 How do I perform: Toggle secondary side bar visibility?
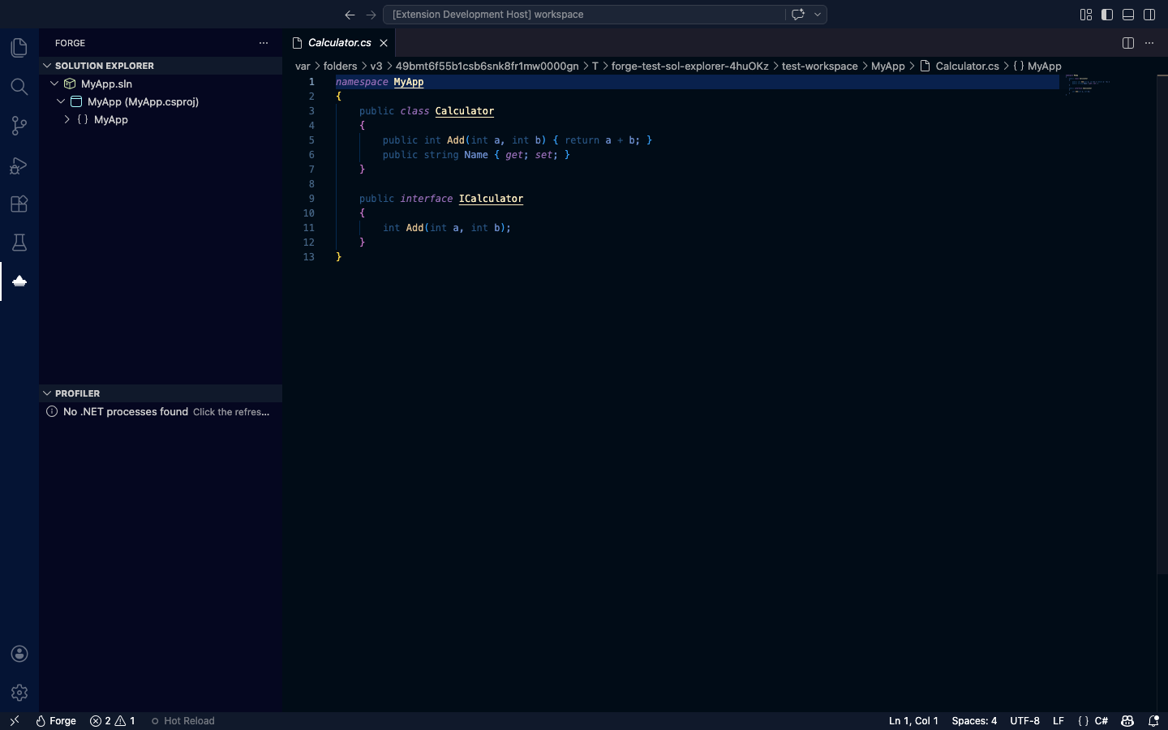(x=1149, y=15)
